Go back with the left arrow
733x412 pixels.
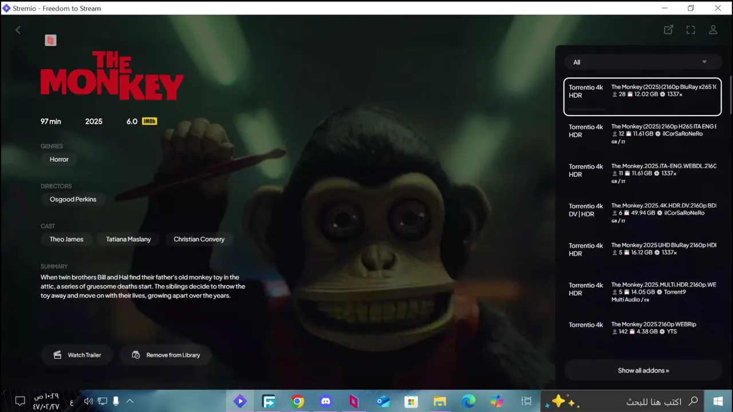18,30
